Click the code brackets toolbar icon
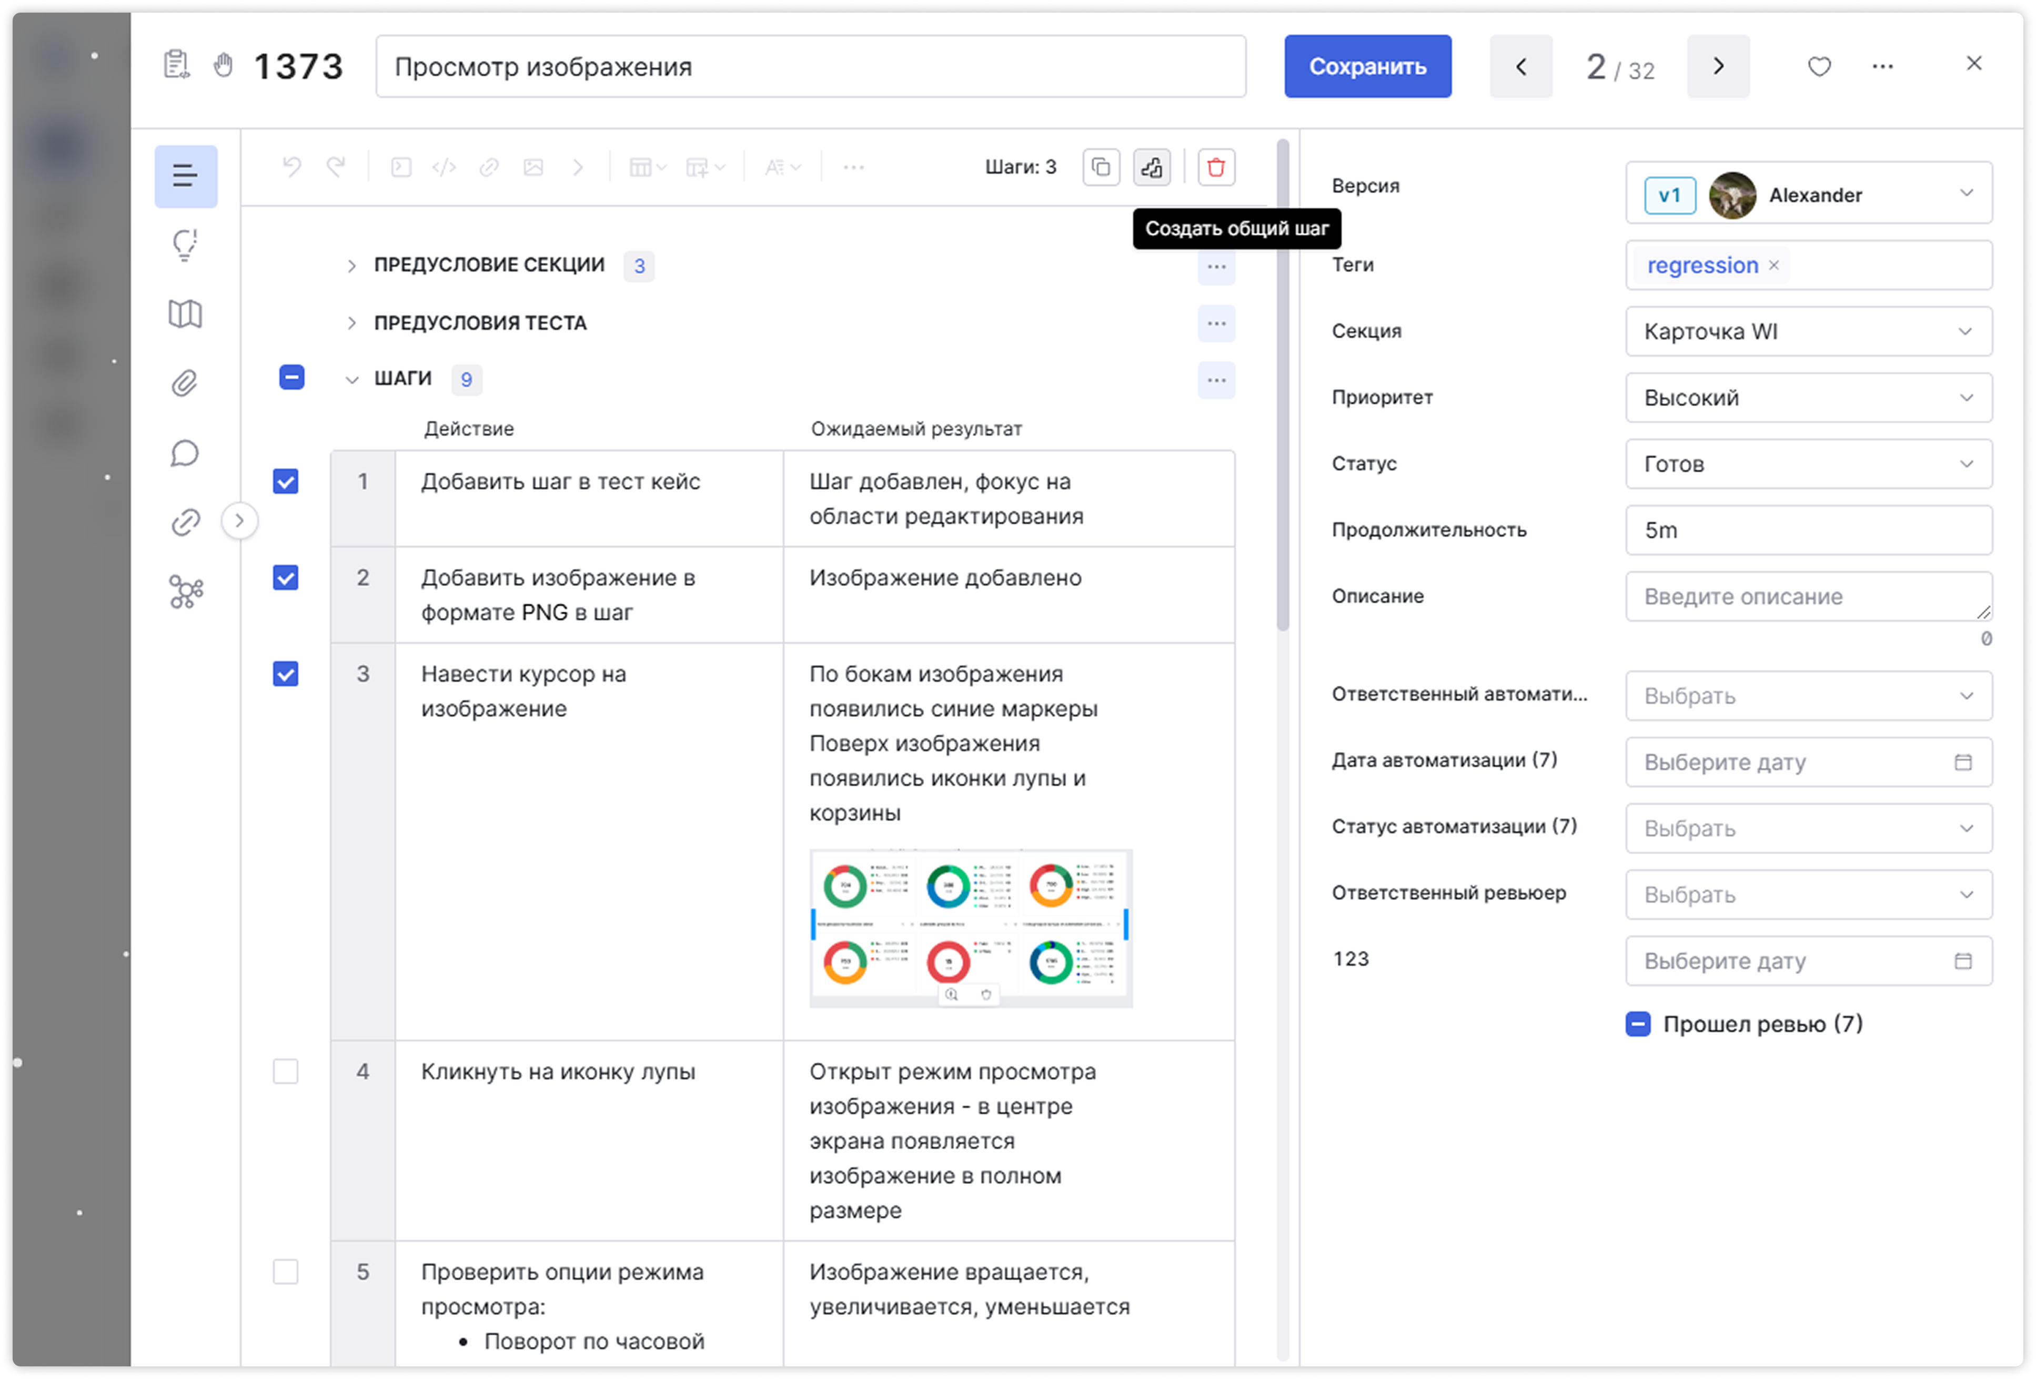The image size is (2036, 1379). 445,166
